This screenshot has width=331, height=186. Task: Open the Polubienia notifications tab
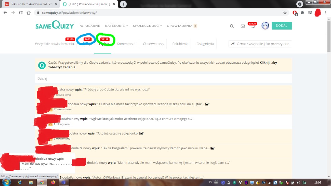tap(180, 44)
